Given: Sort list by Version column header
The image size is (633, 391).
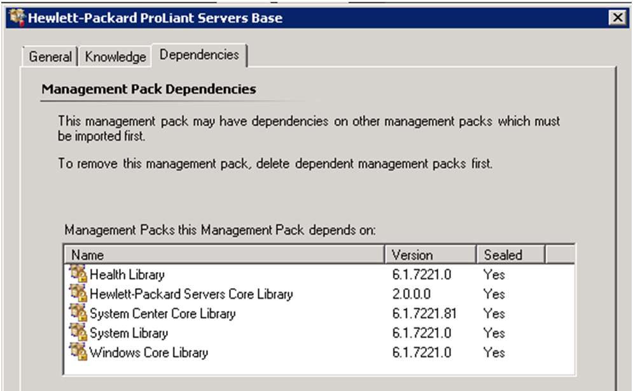Looking at the screenshot, I should 430,255.
